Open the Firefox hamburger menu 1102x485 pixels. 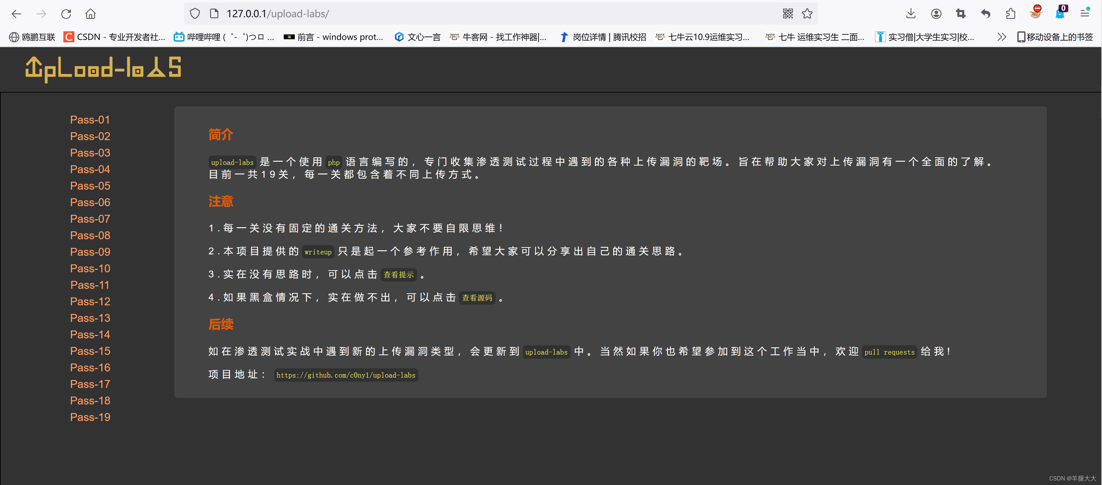[1084, 14]
